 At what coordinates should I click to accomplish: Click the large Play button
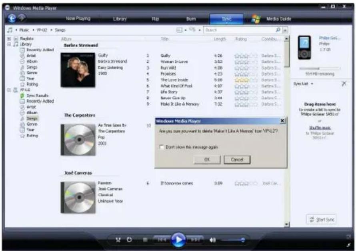[178, 240]
